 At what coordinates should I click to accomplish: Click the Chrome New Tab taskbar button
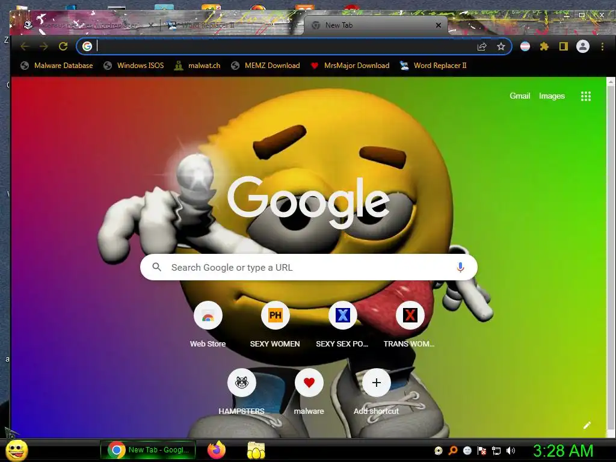click(148, 450)
